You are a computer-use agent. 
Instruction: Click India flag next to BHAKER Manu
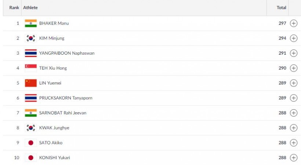click(31, 23)
